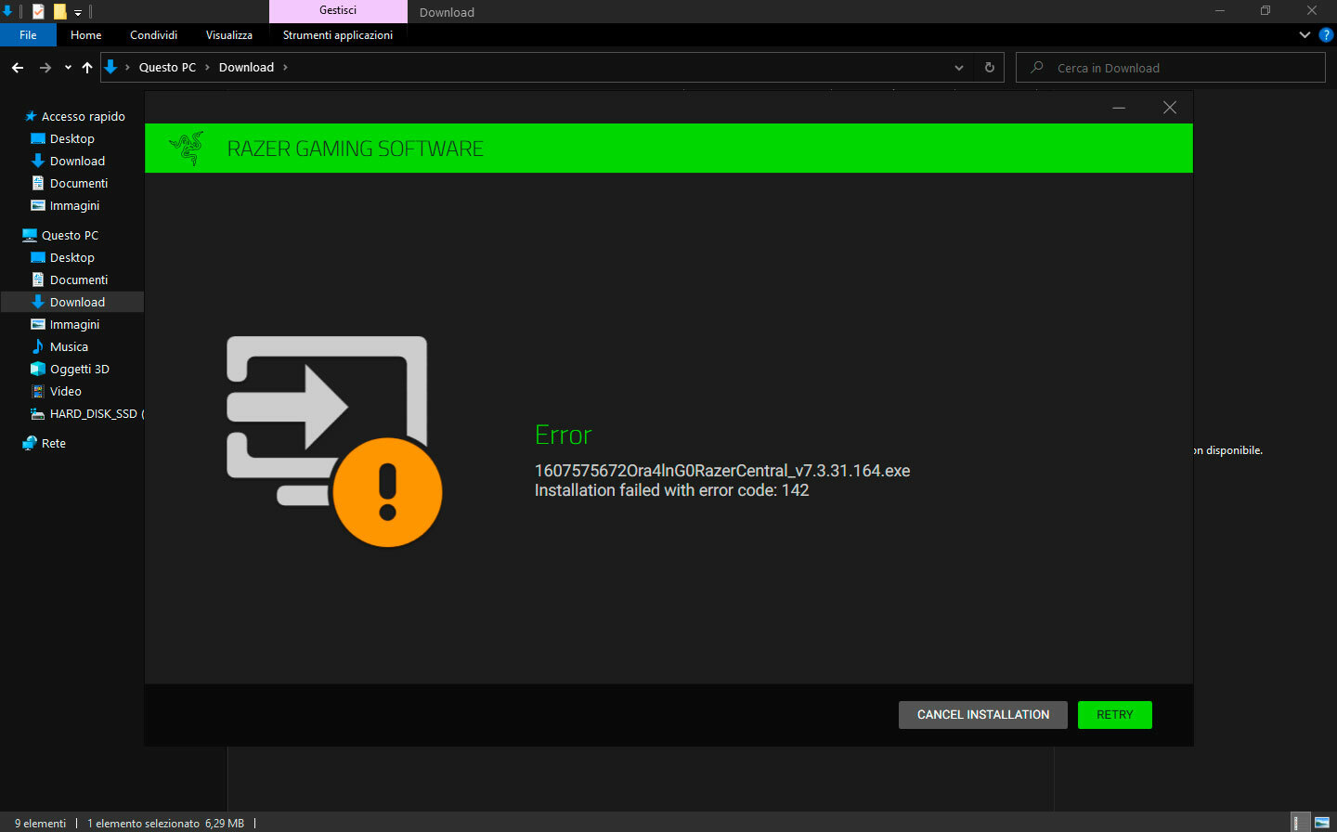Viewport: 1337px width, 832px height.
Task: Select highlighted Download under Questo PC
Action: 72,302
